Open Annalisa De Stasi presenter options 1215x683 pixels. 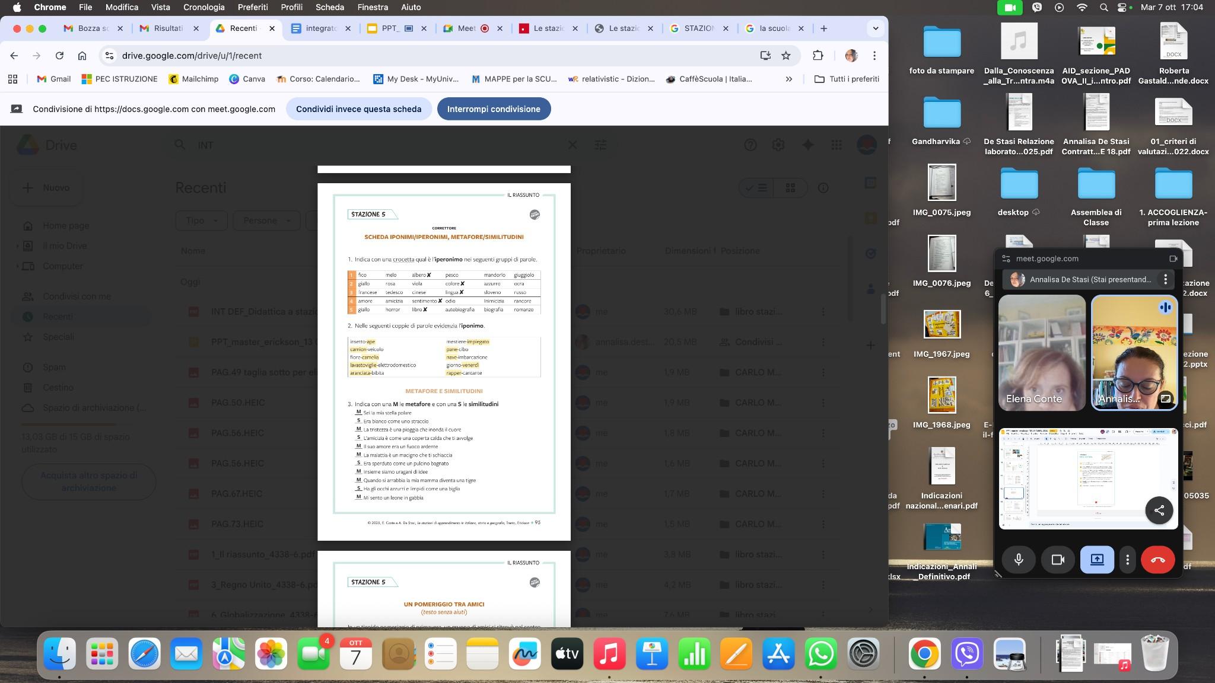tap(1165, 279)
